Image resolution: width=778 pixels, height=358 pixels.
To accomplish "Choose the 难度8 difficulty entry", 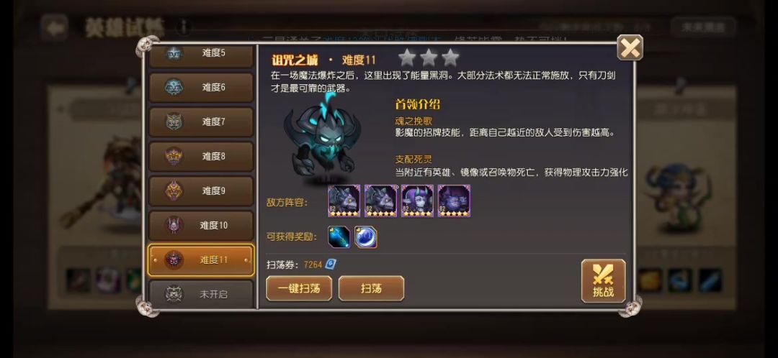I will pos(201,157).
